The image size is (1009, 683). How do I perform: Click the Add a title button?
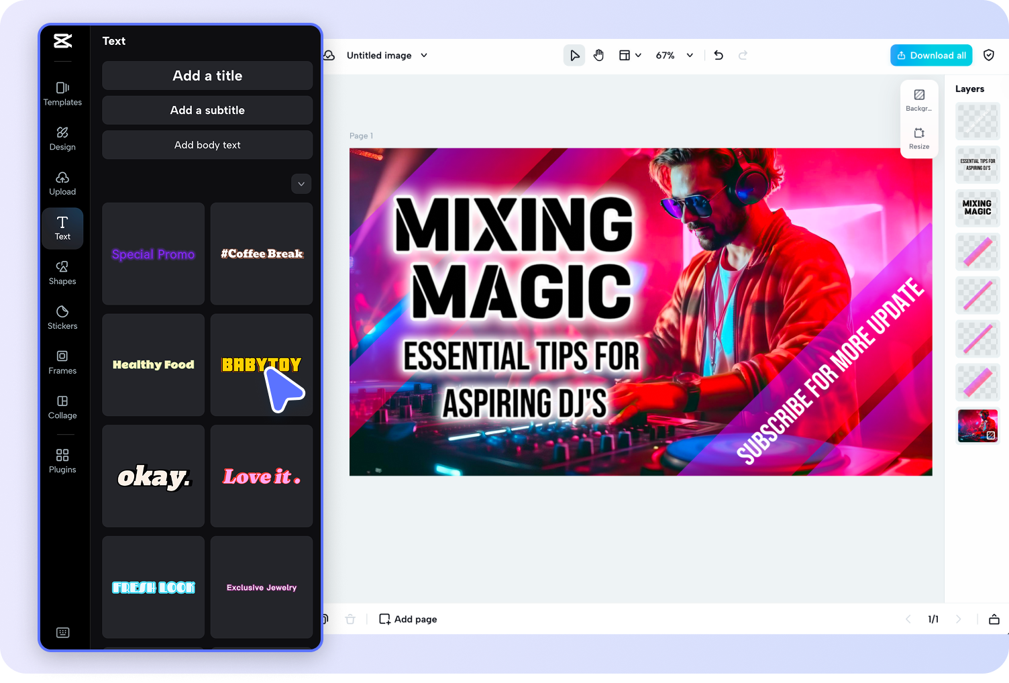pyautogui.click(x=207, y=76)
